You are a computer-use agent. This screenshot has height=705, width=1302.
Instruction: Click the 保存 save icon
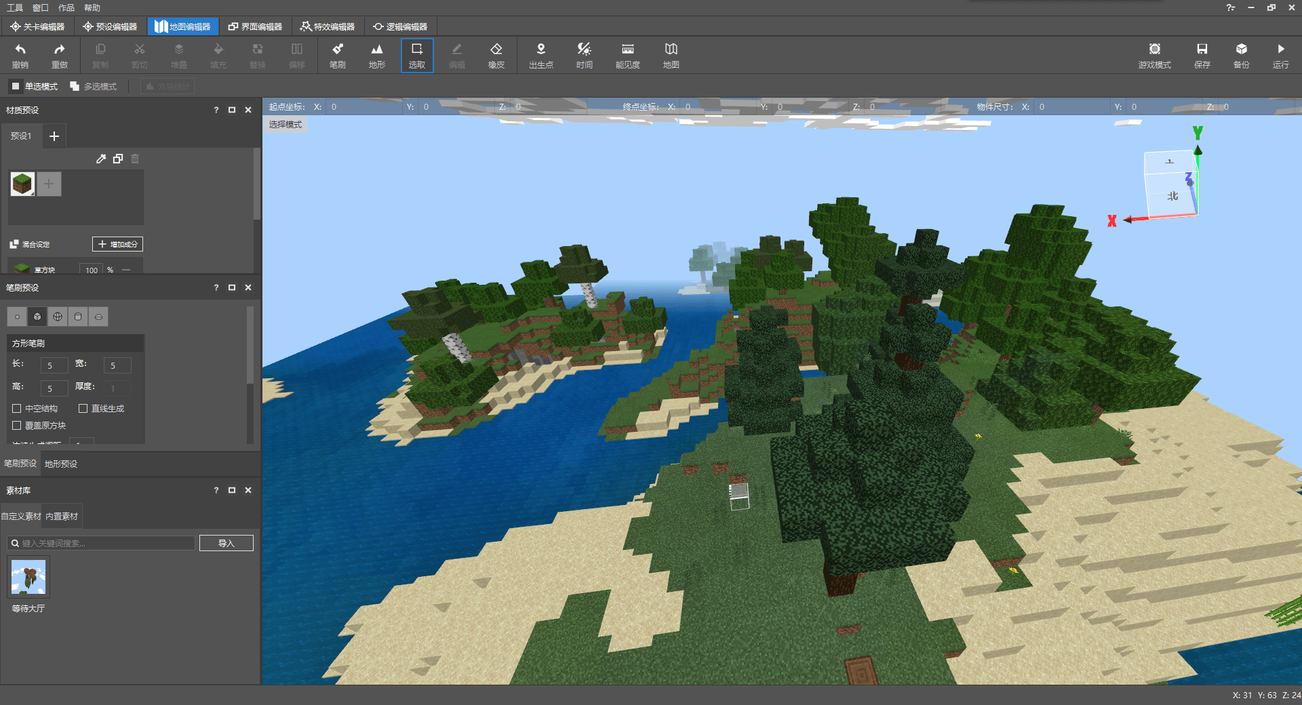(1202, 55)
